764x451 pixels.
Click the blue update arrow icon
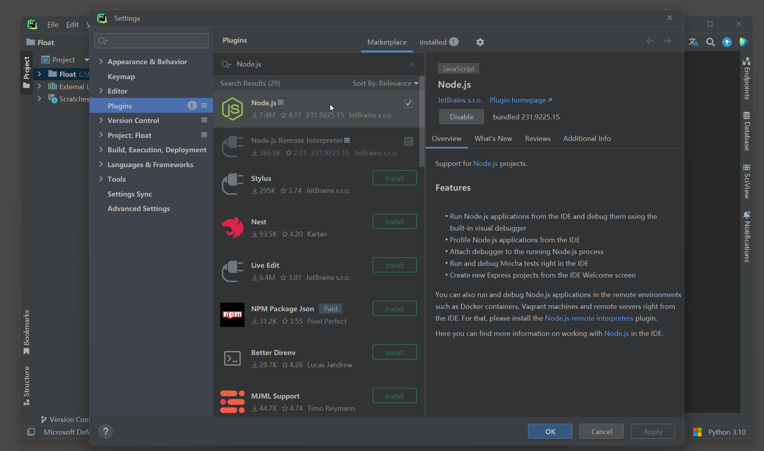[727, 42]
